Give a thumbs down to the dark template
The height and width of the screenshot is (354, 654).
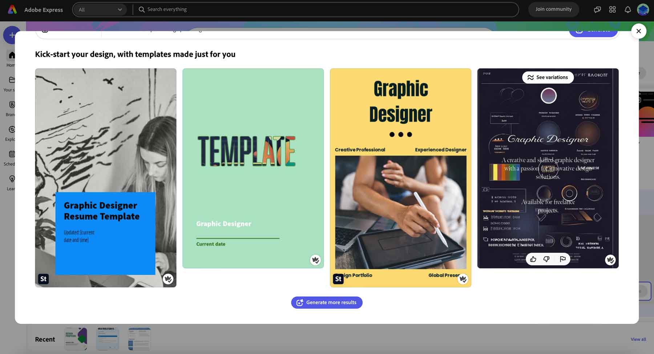tap(546, 259)
